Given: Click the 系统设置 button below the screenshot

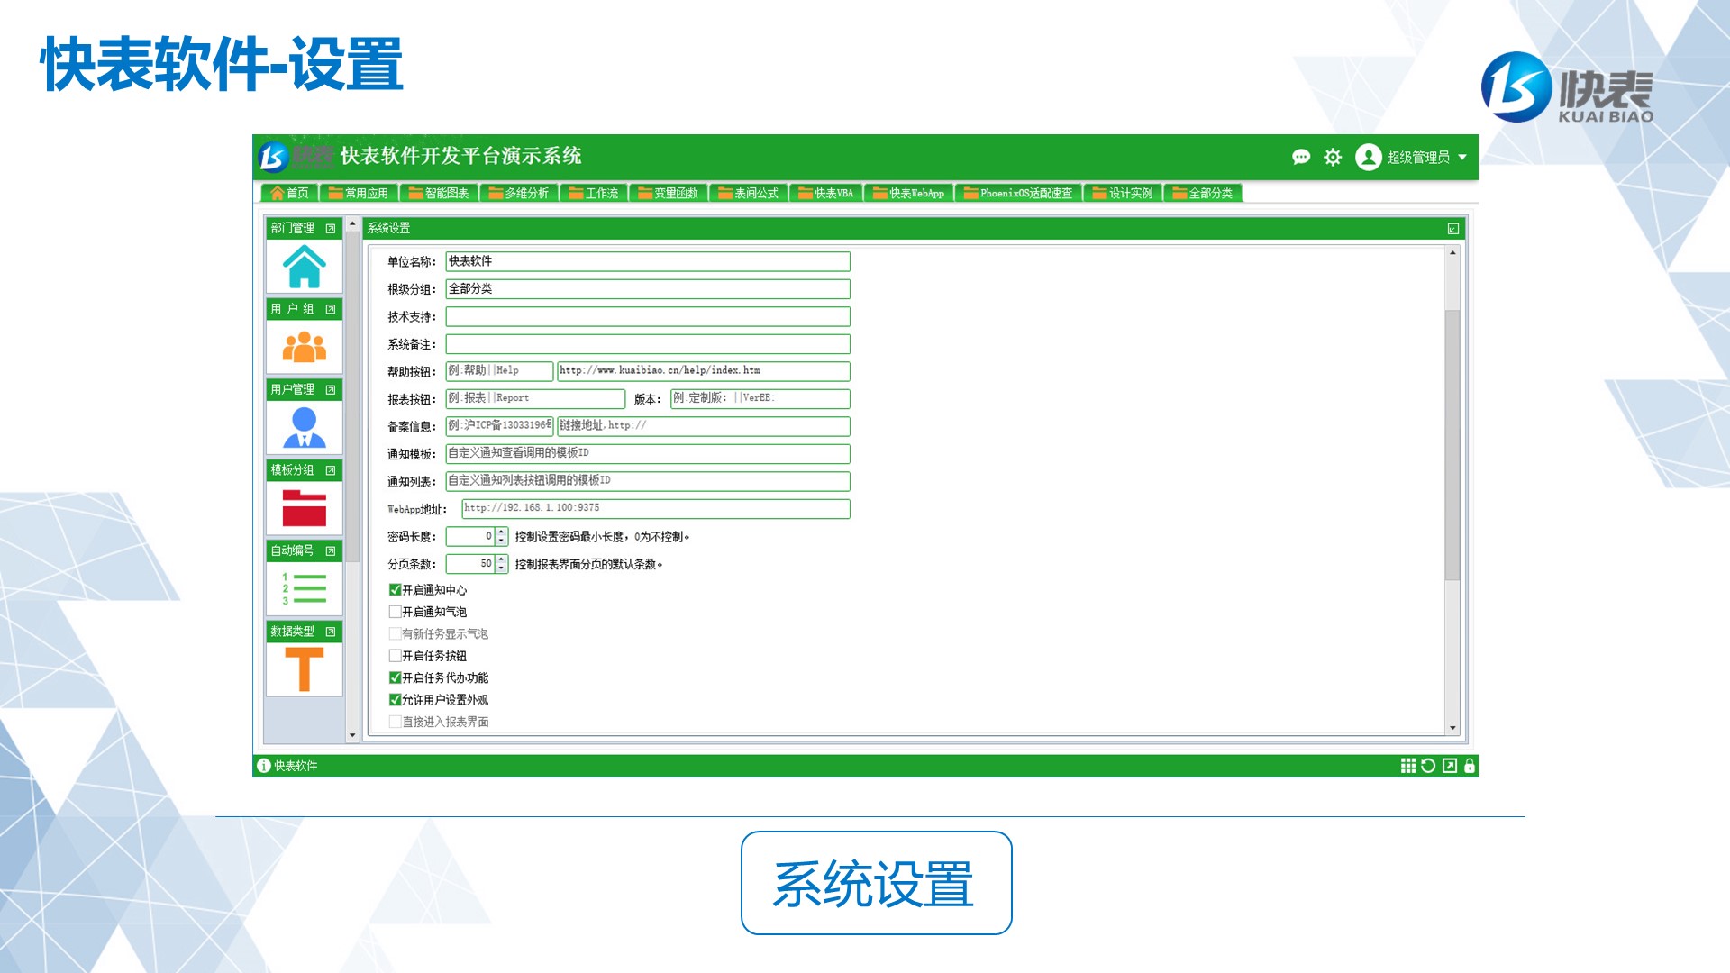Looking at the screenshot, I should [x=876, y=883].
